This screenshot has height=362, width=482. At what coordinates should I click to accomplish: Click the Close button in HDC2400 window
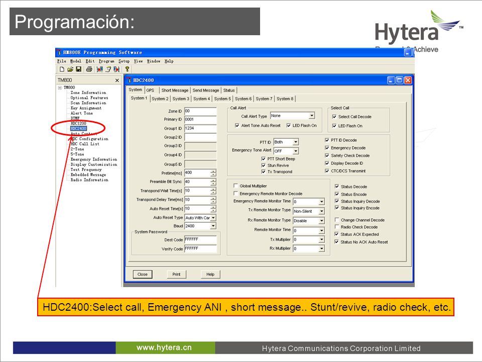coord(143,275)
